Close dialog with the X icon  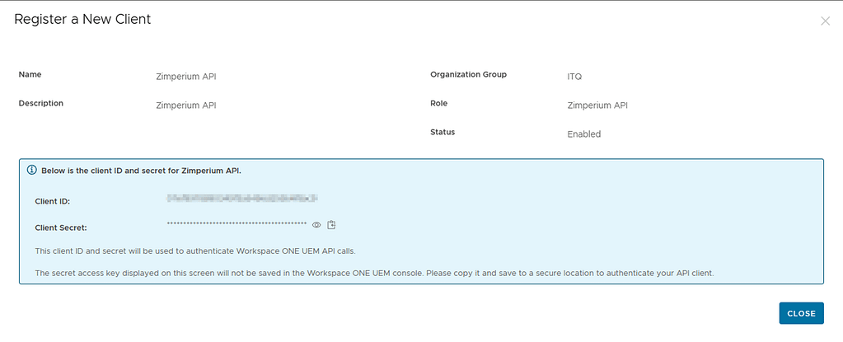tap(825, 21)
